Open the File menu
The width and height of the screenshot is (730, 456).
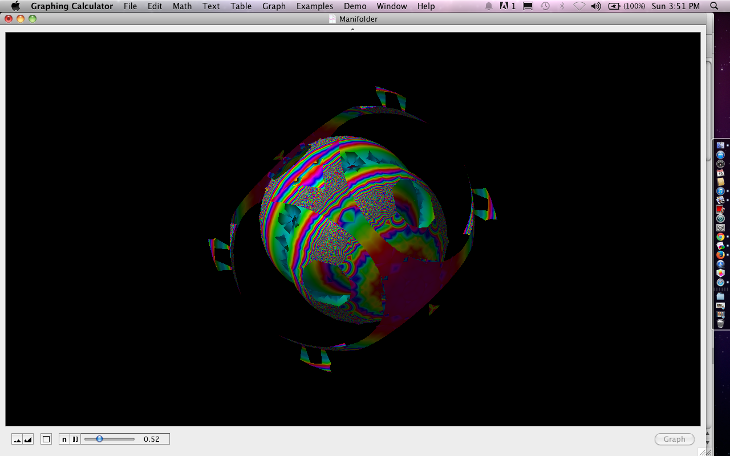130,6
